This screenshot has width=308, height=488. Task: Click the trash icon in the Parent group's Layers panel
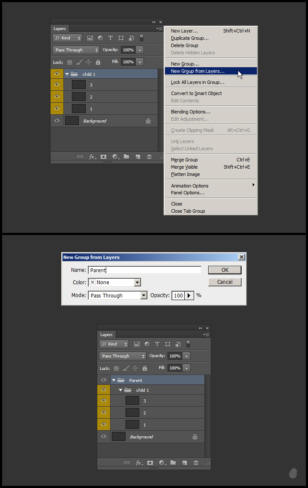(196, 463)
